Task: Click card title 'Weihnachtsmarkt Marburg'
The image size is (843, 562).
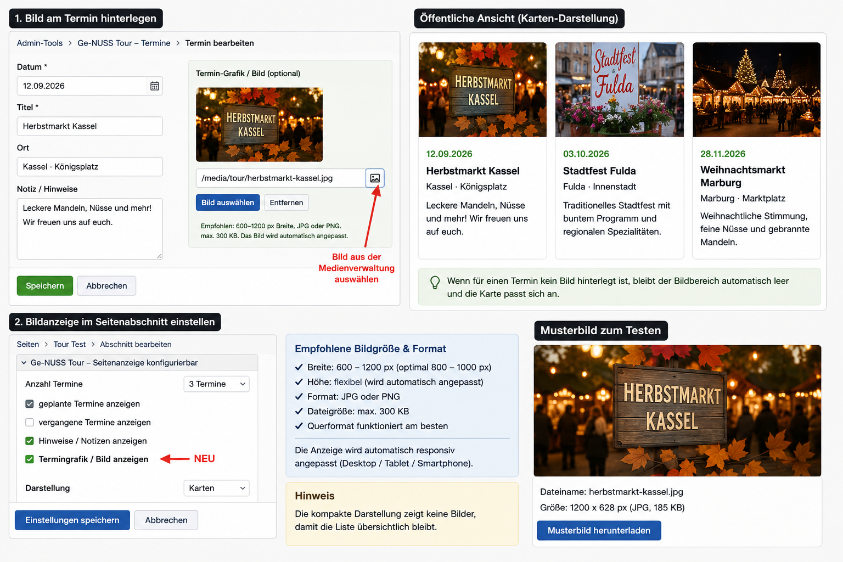Action: tap(743, 177)
